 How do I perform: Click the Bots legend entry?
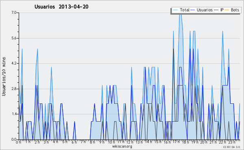point(232,10)
